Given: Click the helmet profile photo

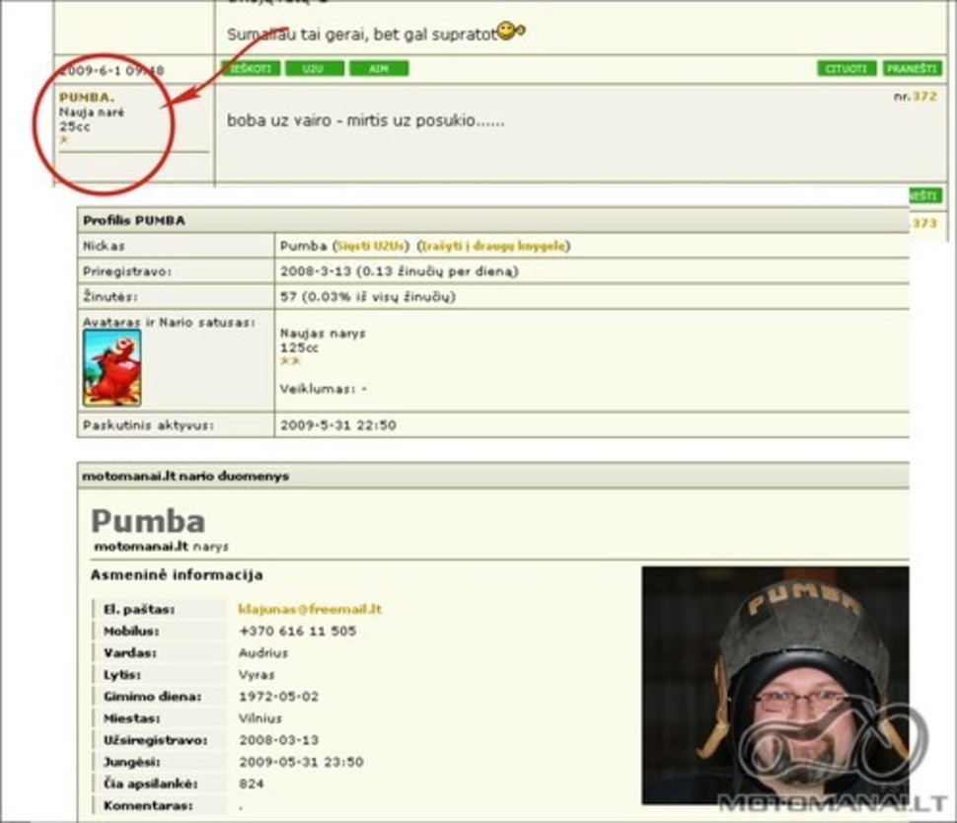Looking at the screenshot, I should click(x=775, y=685).
